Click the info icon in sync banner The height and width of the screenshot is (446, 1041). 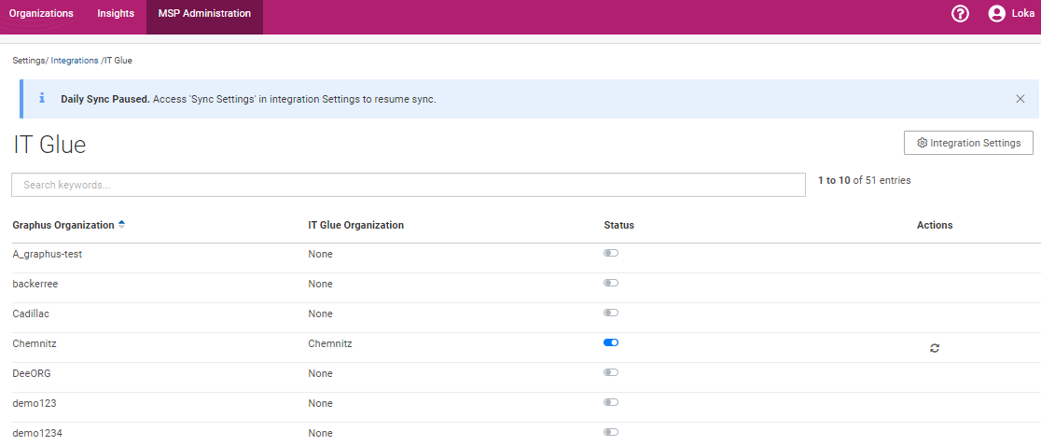pos(42,98)
